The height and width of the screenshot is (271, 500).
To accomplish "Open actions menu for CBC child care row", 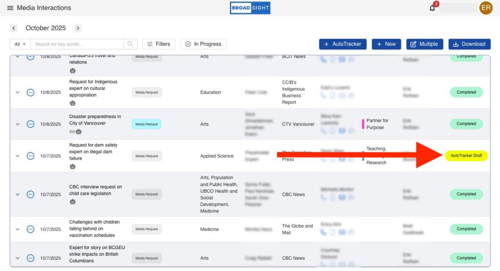I will 30,194.
